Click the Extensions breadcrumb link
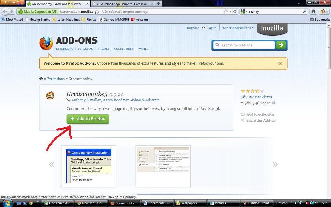The image size is (331, 207). pos(56,79)
